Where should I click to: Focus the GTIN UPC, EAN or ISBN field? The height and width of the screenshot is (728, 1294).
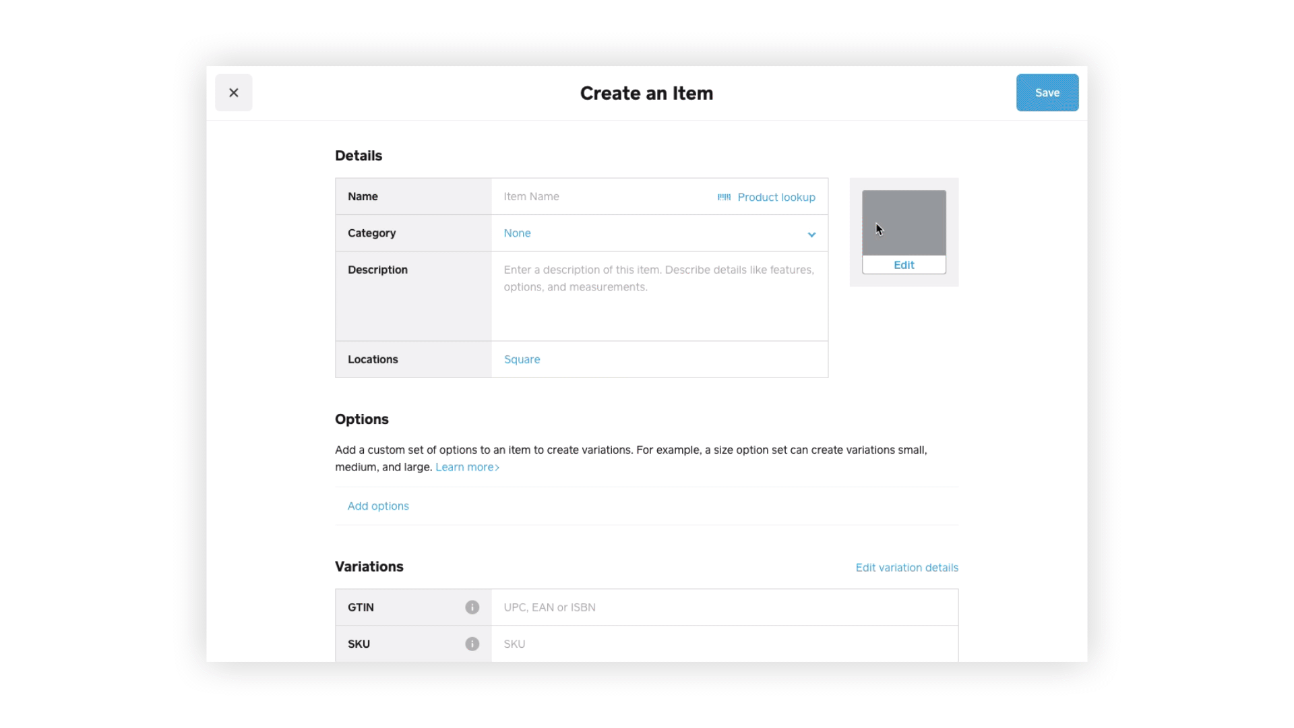(x=725, y=607)
